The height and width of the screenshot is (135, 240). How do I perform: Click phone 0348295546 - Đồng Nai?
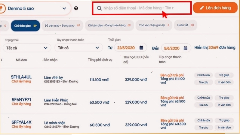coord(60,104)
